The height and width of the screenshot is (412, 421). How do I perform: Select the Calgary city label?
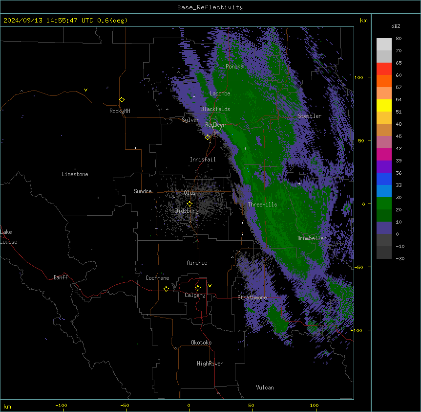point(195,295)
